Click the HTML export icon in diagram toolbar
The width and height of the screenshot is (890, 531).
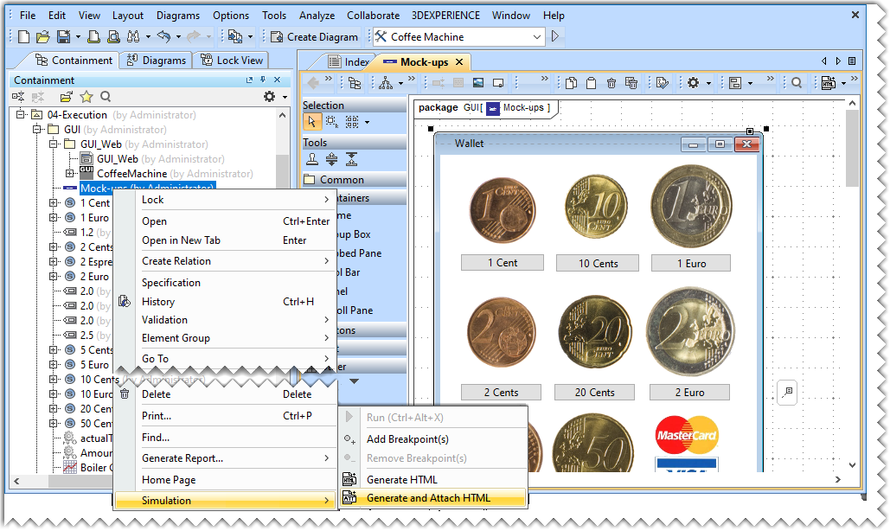pyautogui.click(x=828, y=83)
